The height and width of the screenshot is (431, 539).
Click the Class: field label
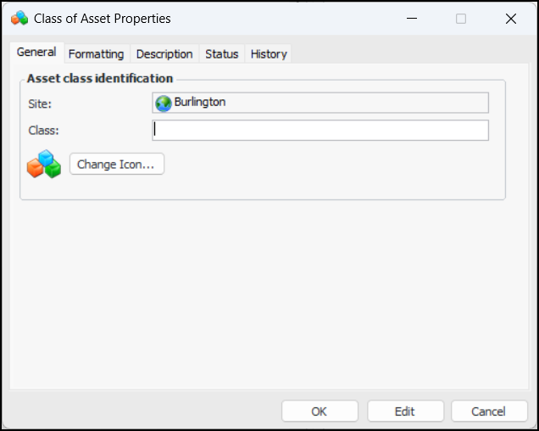tap(43, 131)
